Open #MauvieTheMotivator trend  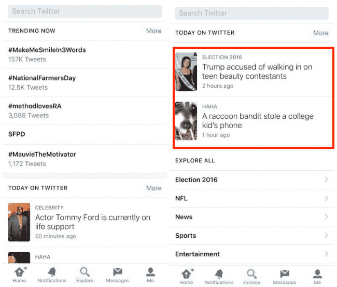[x=85, y=159]
